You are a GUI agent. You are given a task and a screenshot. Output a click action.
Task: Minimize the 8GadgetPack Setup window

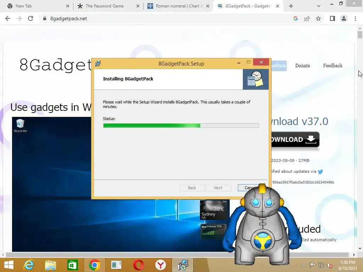pyautogui.click(x=239, y=62)
